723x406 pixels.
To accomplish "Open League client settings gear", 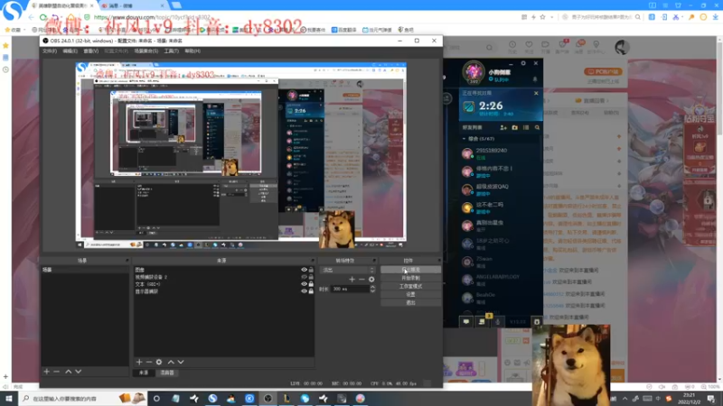I will 523,63.
